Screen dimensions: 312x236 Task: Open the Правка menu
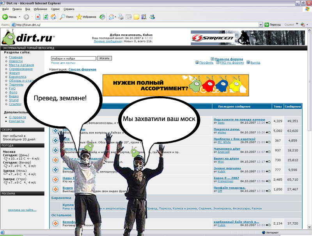tap(17, 9)
